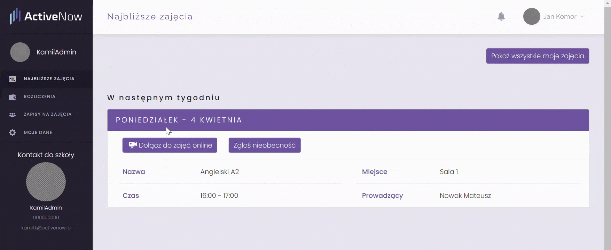Click Jan Komor's avatar in the header
This screenshot has width=611, height=250.
pyautogui.click(x=532, y=16)
